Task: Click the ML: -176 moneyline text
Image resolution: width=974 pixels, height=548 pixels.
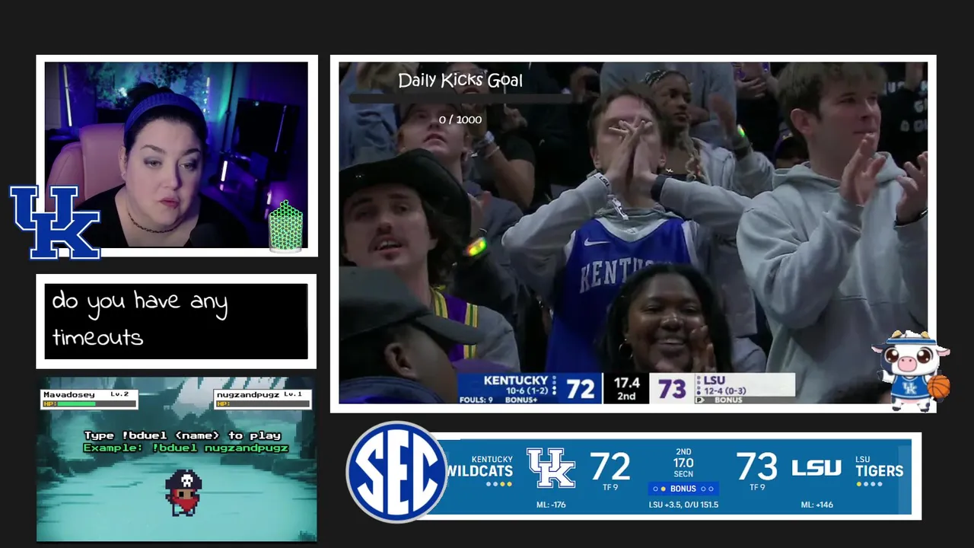Action: coord(551,505)
